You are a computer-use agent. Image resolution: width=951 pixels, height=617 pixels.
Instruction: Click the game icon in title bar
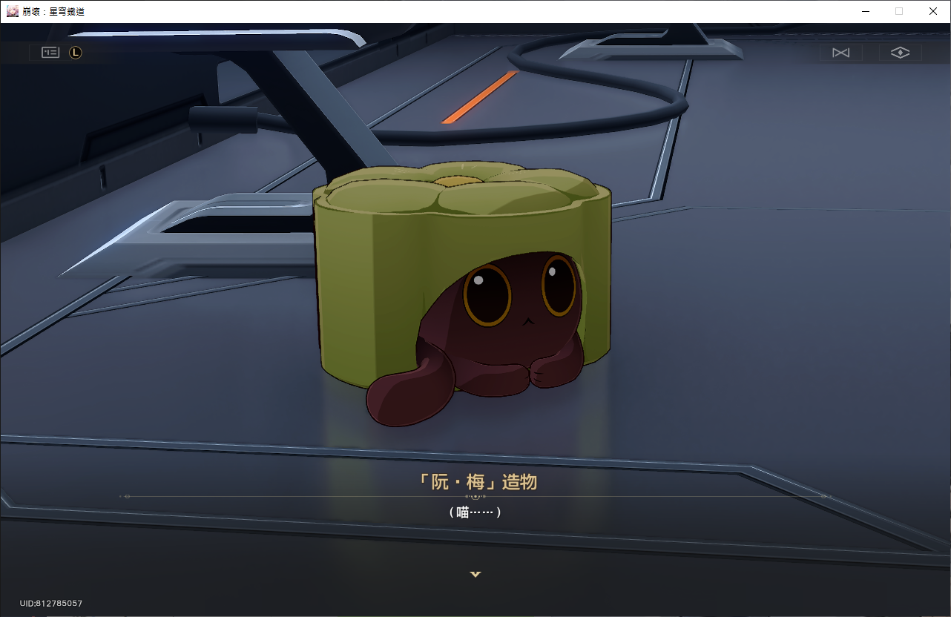(x=12, y=11)
